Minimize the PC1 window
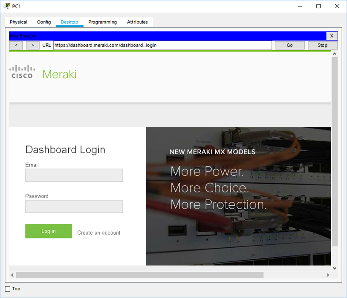This screenshot has width=347, height=298. pos(300,6)
